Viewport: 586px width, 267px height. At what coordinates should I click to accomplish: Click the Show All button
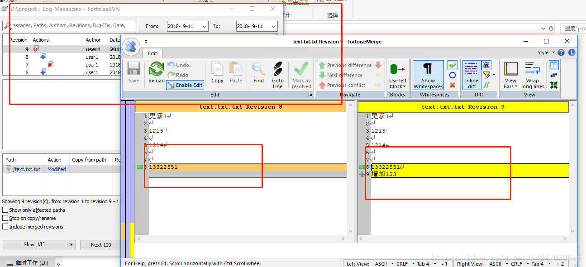(x=35, y=244)
